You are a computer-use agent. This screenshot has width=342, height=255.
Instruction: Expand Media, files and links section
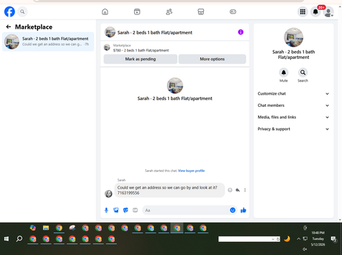point(293,117)
